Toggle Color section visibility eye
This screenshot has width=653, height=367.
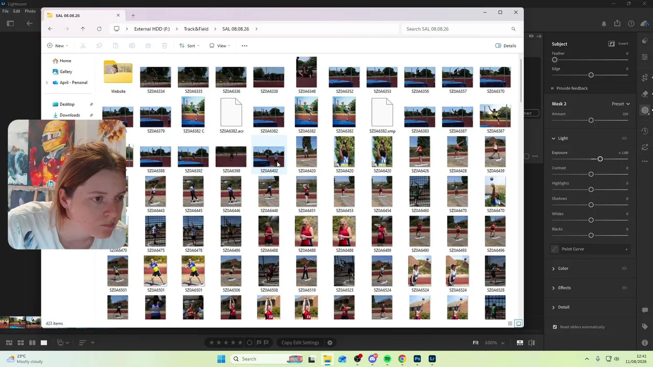point(624,268)
